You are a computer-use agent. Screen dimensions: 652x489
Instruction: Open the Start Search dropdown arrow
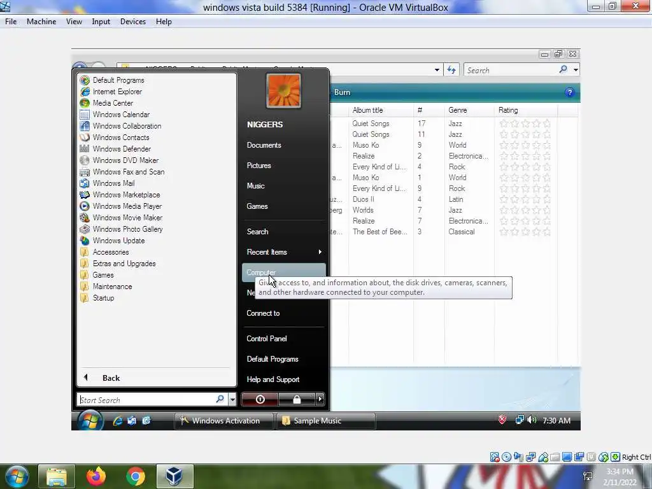click(232, 400)
